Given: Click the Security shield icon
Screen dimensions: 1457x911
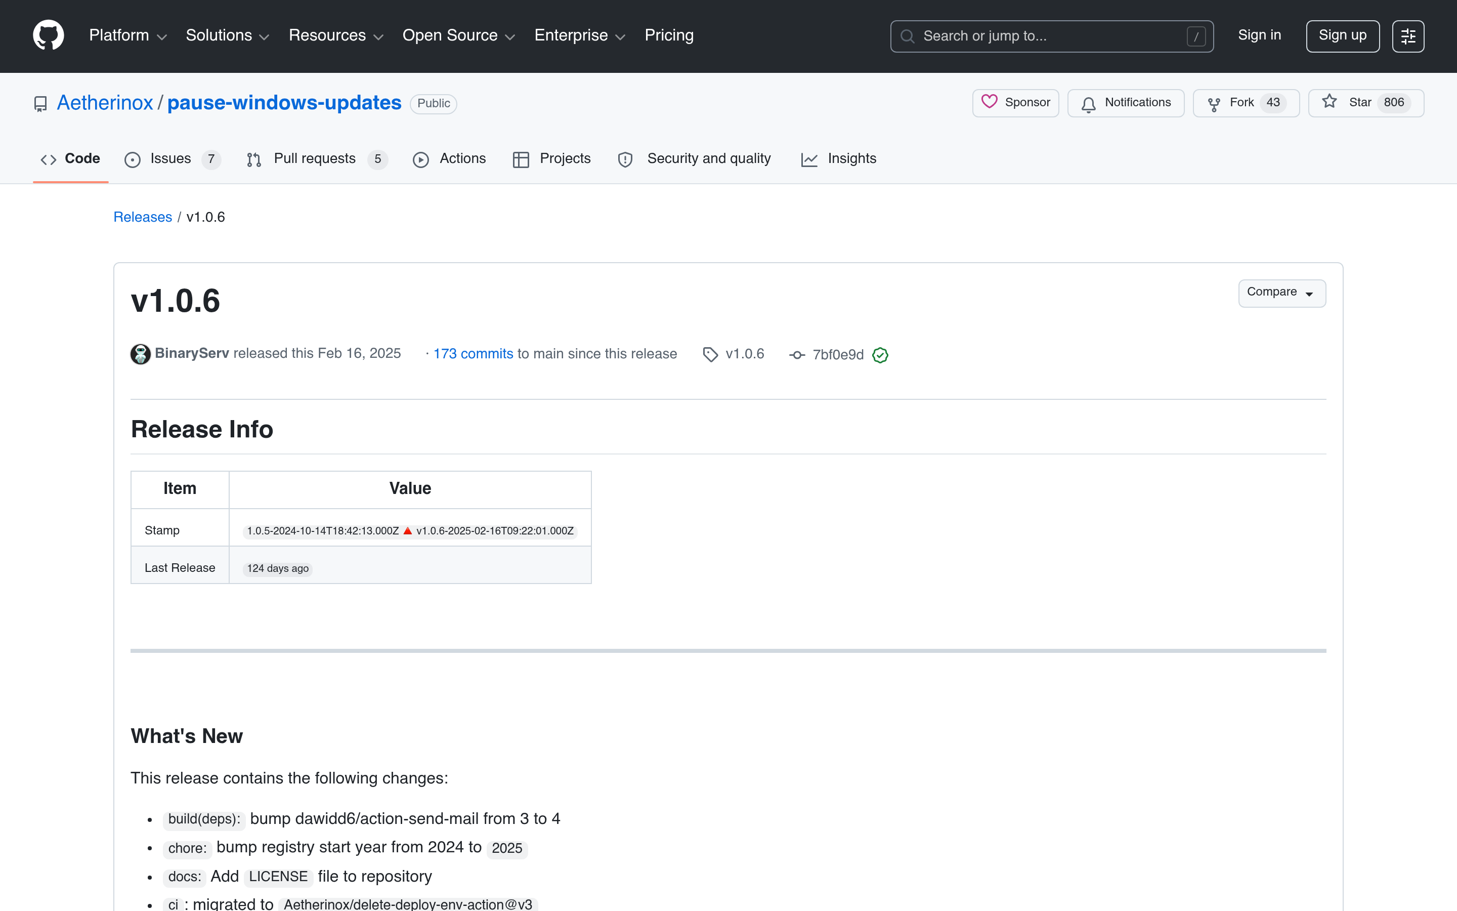Looking at the screenshot, I should [x=625, y=159].
